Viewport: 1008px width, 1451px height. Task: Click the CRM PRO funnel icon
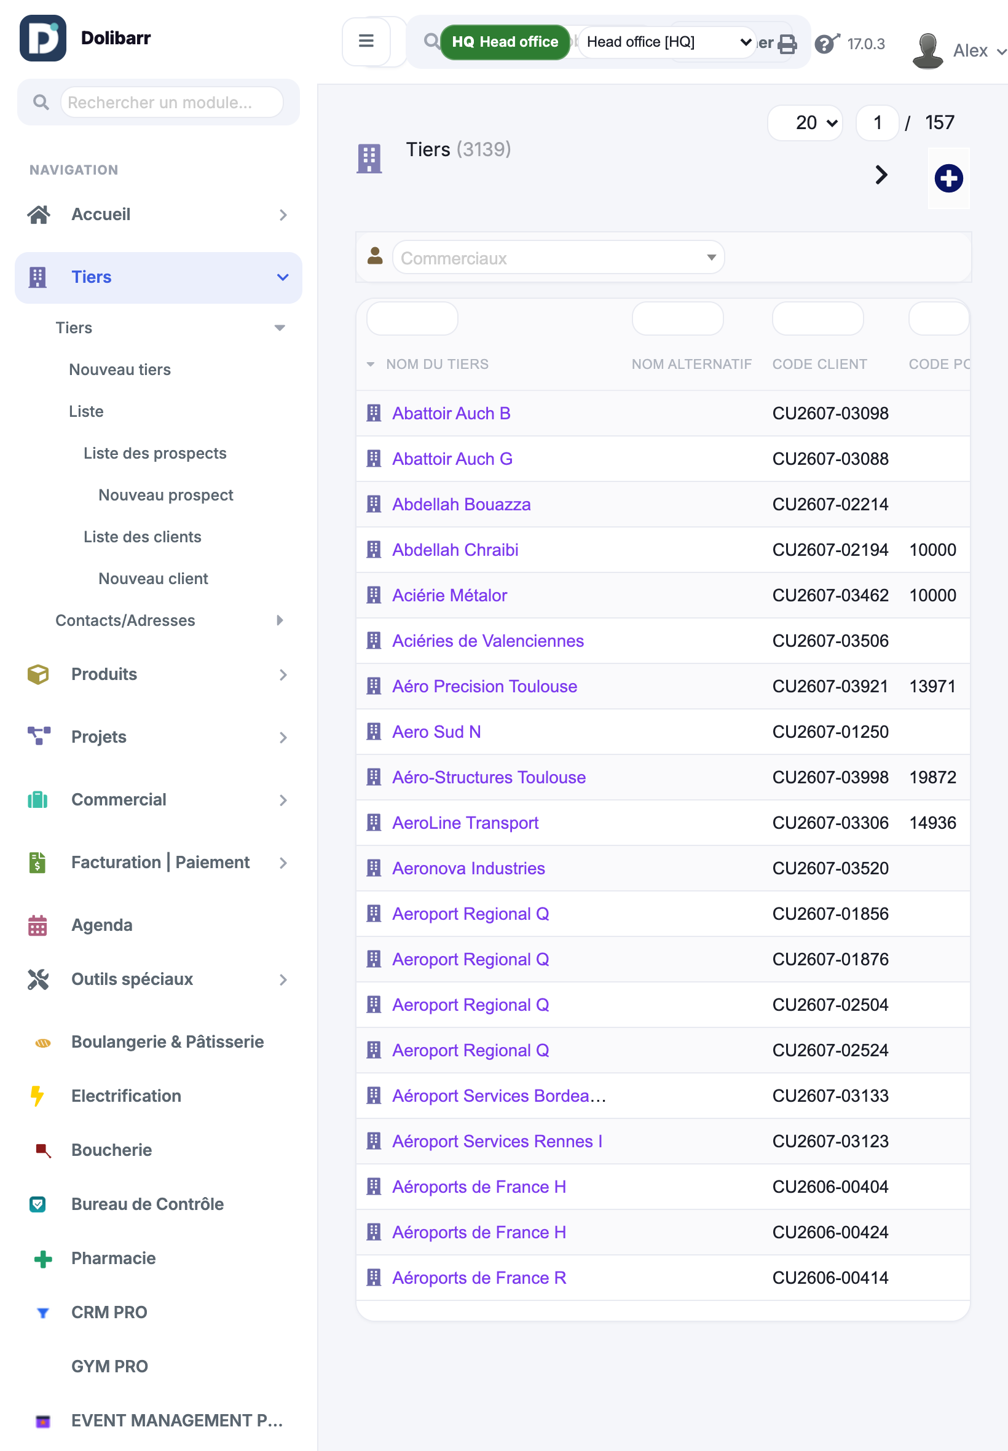click(43, 1313)
